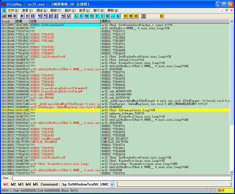
Task: Select the M5 memory button
Action: (36, 184)
